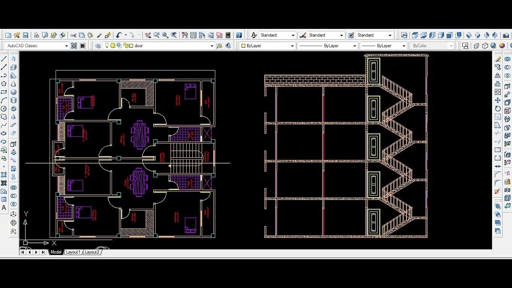The width and height of the screenshot is (512, 288).
Task: Click the Match Properties brush icon
Action: tap(99, 35)
